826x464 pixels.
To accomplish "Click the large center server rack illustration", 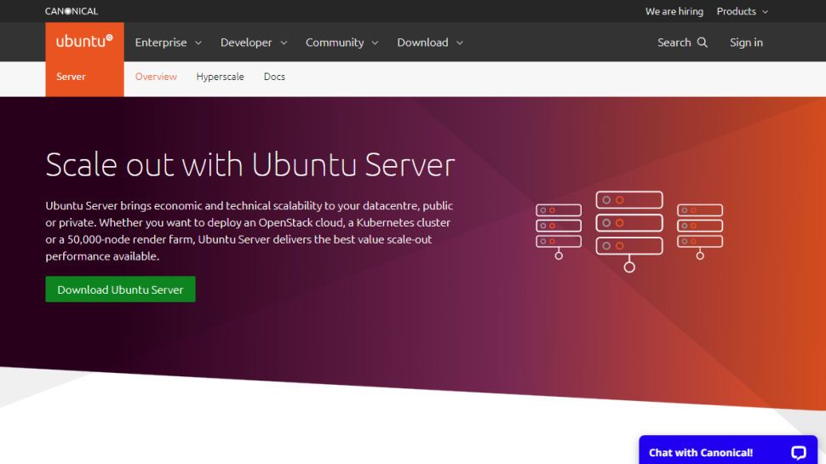I will coord(629,232).
